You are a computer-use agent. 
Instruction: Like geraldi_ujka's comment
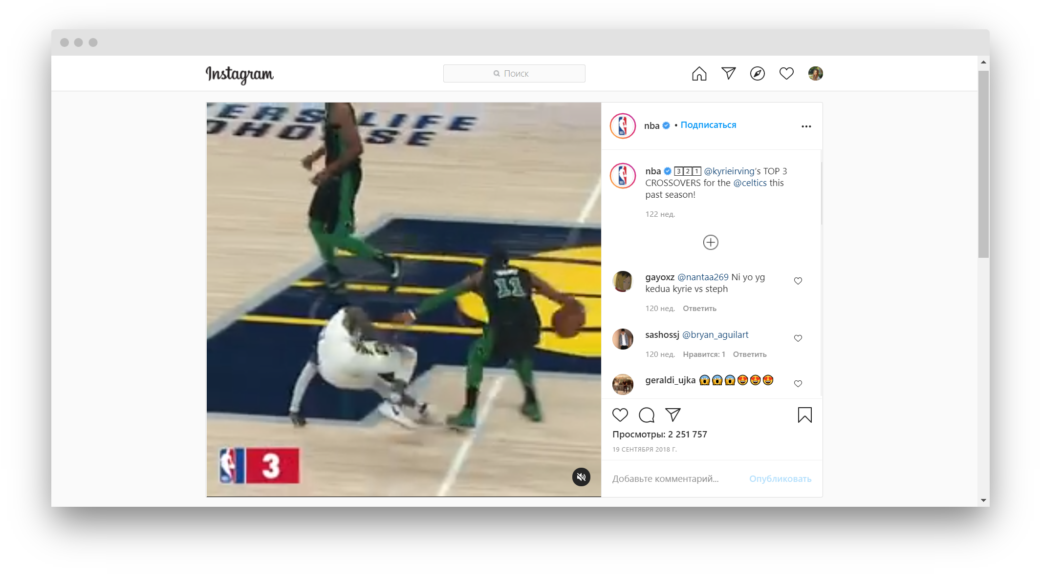(798, 384)
